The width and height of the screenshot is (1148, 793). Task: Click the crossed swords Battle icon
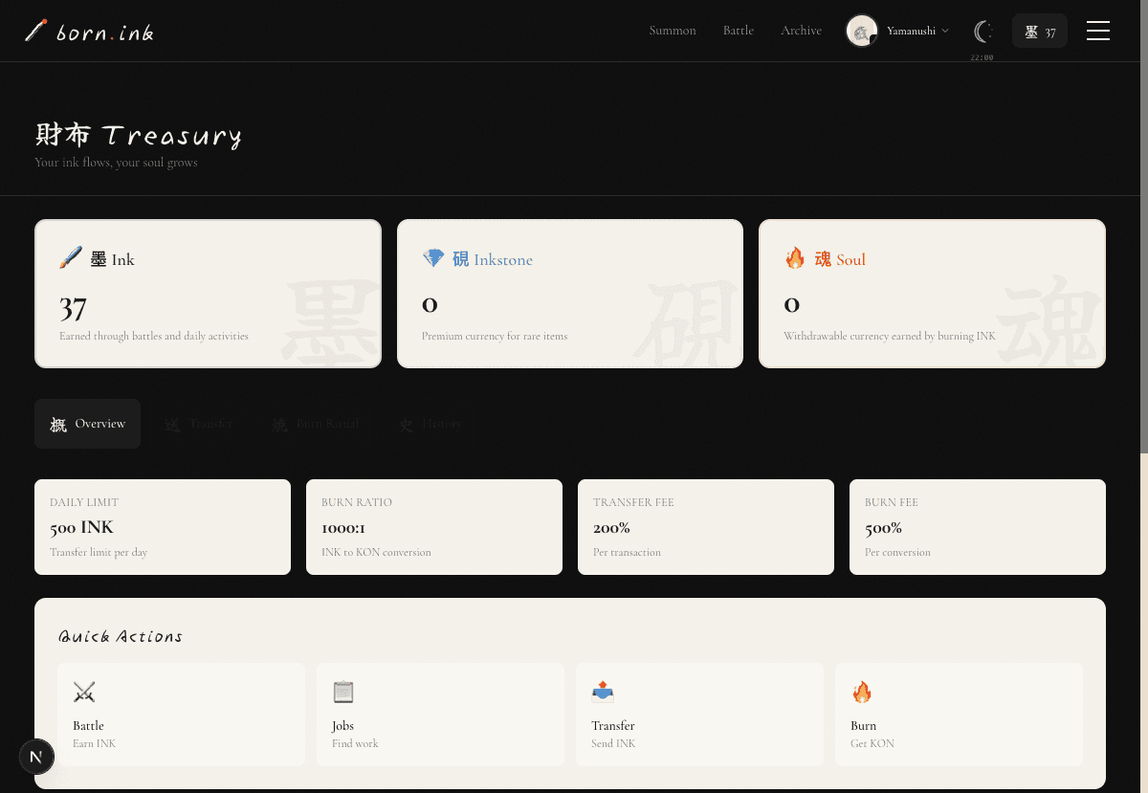84,692
